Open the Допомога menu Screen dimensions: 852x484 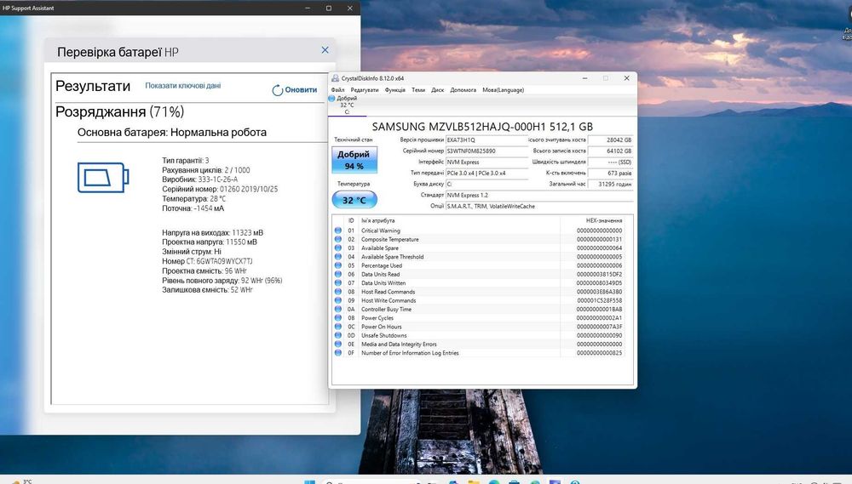tap(463, 90)
